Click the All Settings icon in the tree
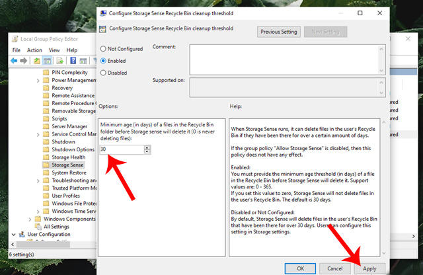 [x=38, y=227]
